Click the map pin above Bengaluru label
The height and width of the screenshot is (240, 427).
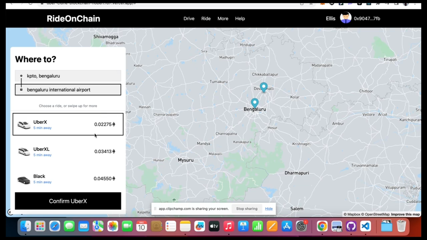[255, 103]
